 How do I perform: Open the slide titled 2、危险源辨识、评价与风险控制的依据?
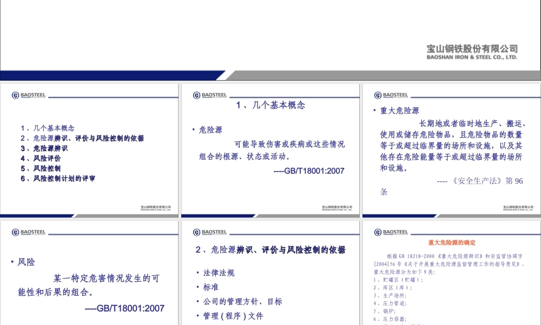270,273
